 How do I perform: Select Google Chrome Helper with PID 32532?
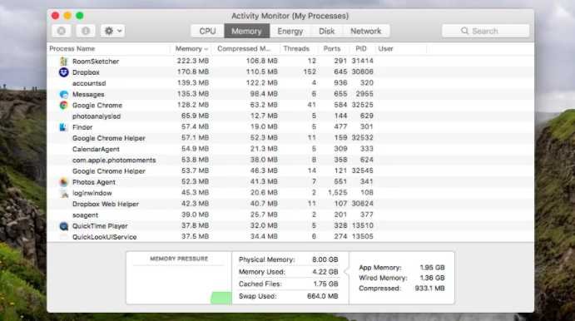[108, 138]
